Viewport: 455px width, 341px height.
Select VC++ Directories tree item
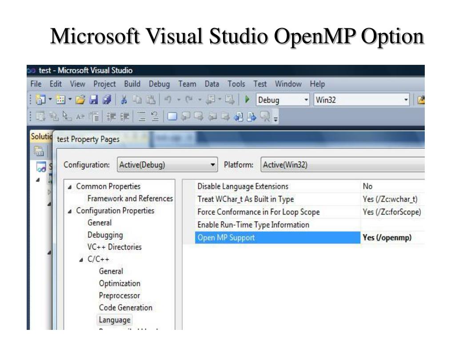tap(114, 247)
